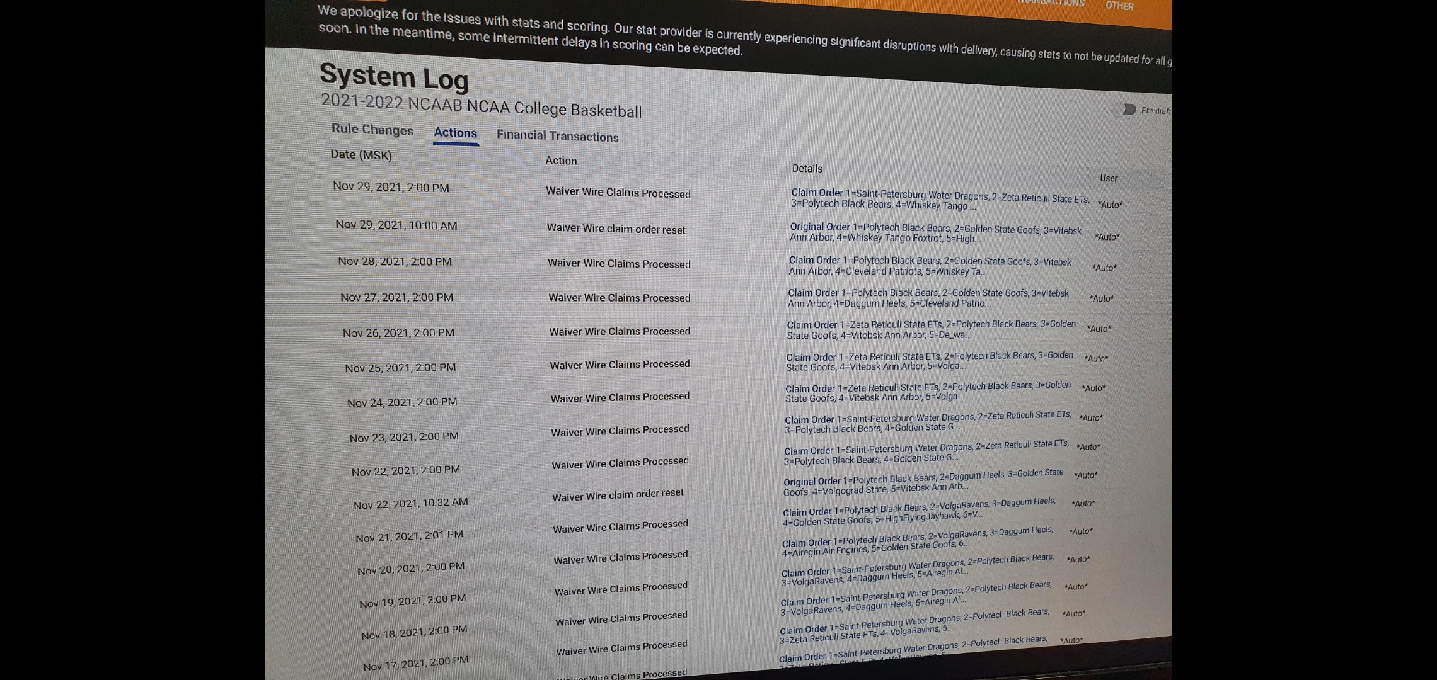This screenshot has width=1437, height=680.
Task: Select the Actions tab
Action: (x=456, y=133)
